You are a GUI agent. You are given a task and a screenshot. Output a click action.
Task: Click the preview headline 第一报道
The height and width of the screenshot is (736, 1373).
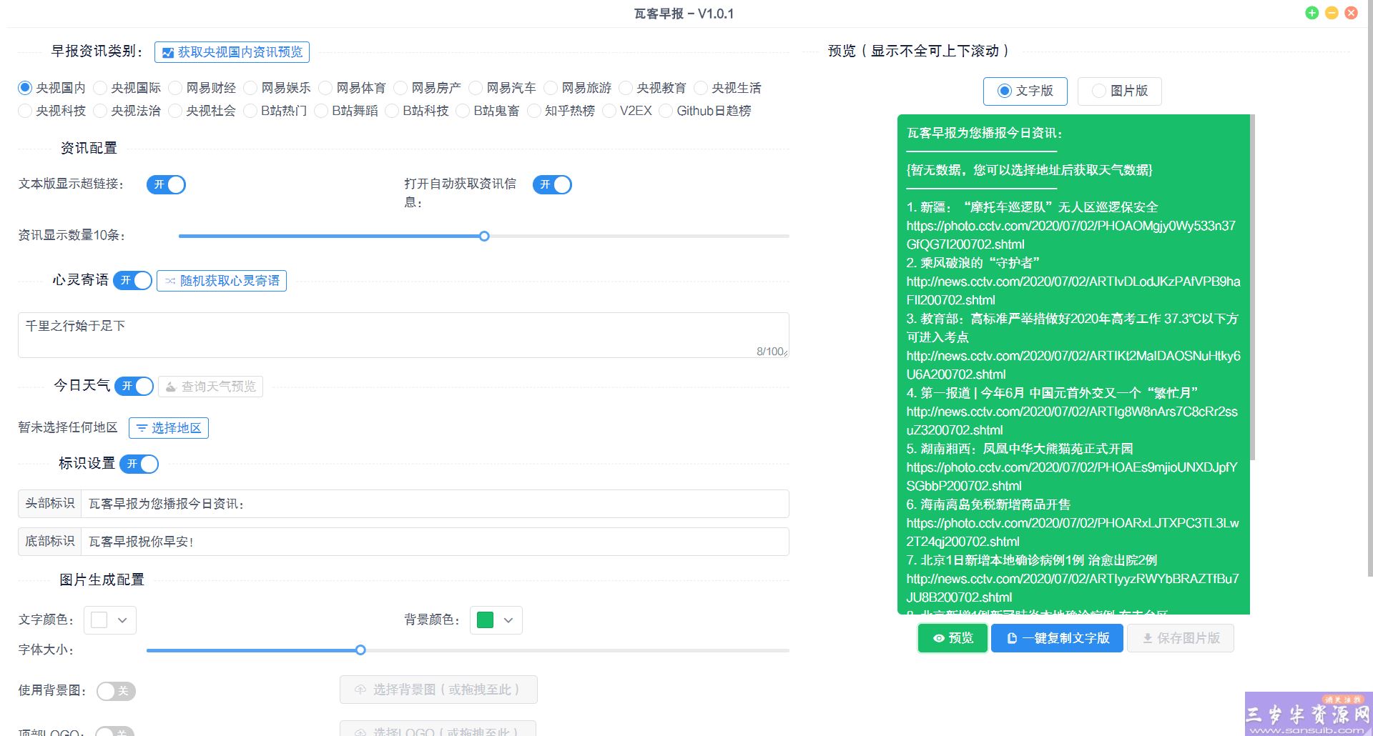coord(1052,393)
